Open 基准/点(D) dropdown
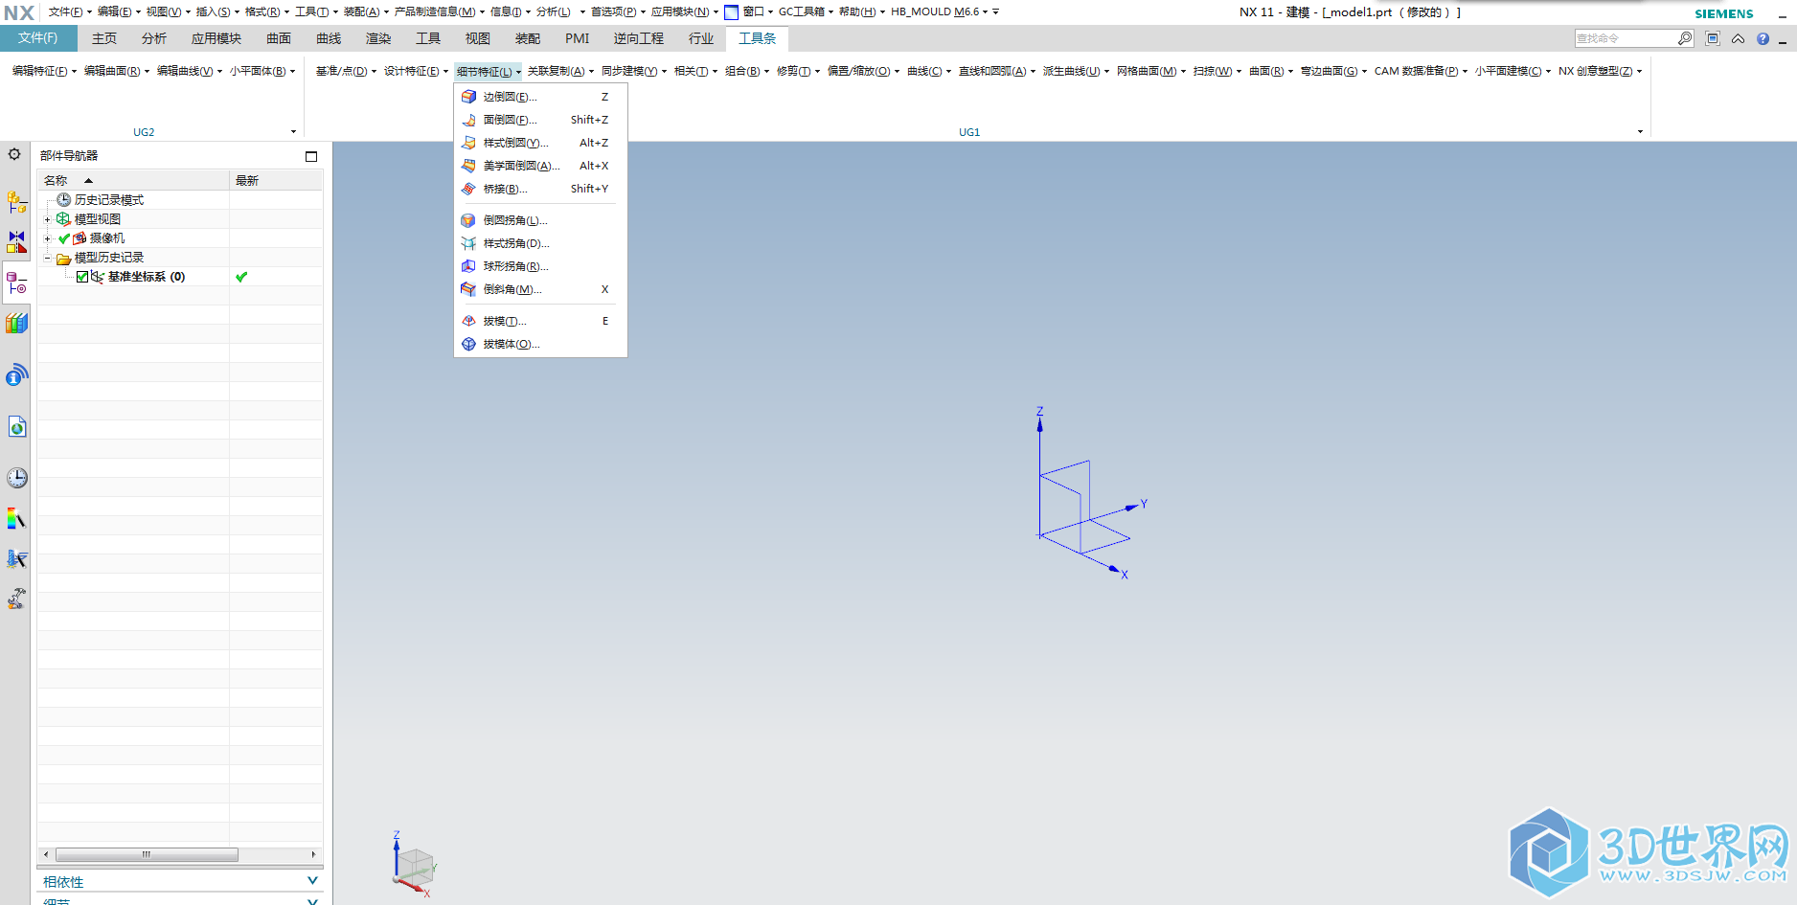Image resolution: width=1797 pixels, height=905 pixels. tap(346, 71)
